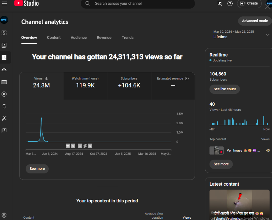Select the Views metric card
The height and width of the screenshot is (220, 272).
(41, 86)
